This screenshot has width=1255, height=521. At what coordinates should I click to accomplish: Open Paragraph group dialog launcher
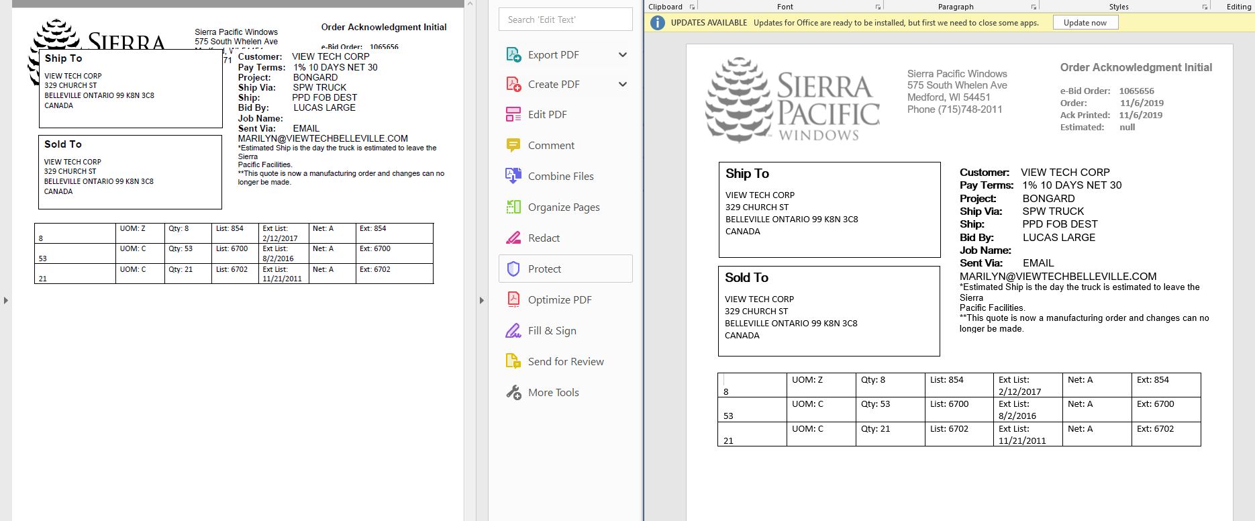[1034, 7]
